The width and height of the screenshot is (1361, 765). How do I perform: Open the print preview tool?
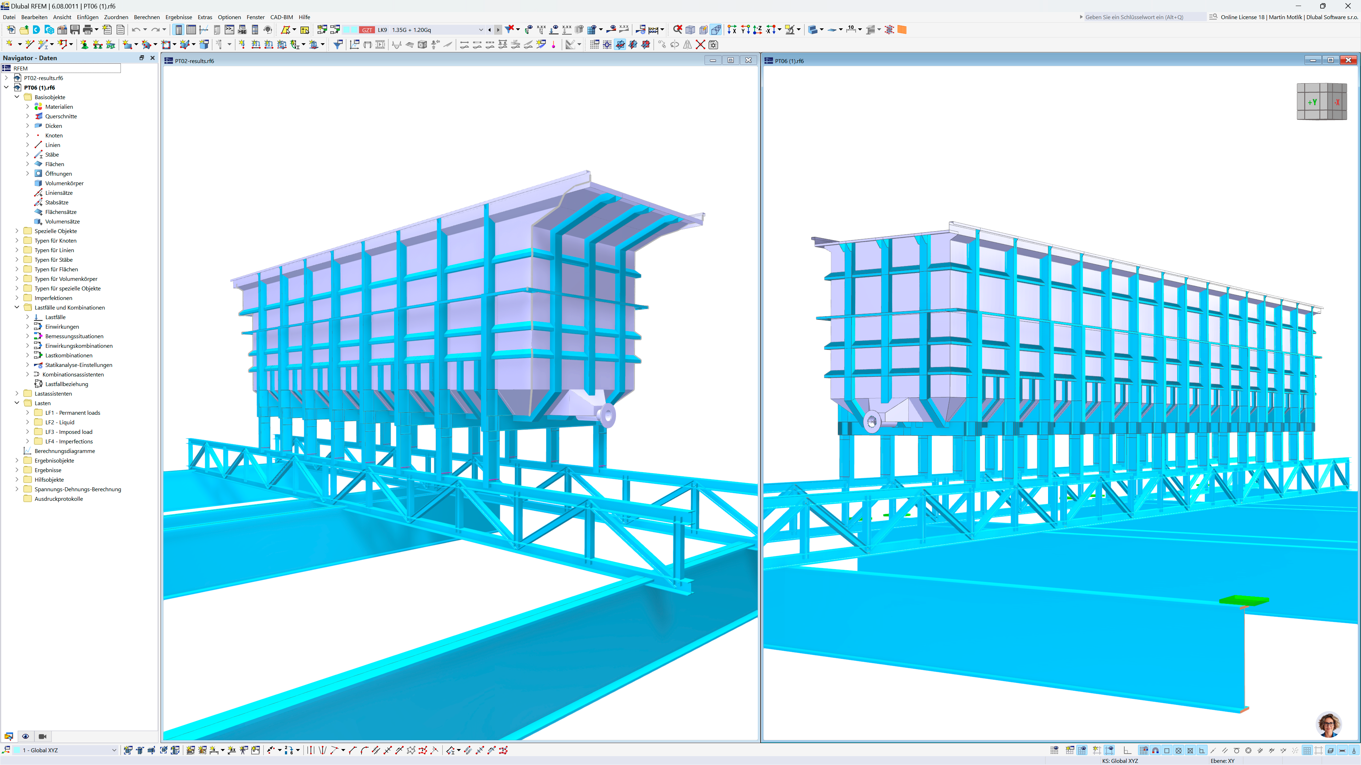click(x=88, y=29)
